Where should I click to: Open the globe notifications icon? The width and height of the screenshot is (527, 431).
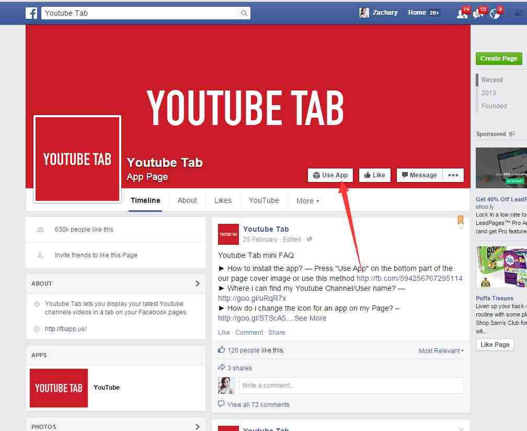click(x=496, y=13)
